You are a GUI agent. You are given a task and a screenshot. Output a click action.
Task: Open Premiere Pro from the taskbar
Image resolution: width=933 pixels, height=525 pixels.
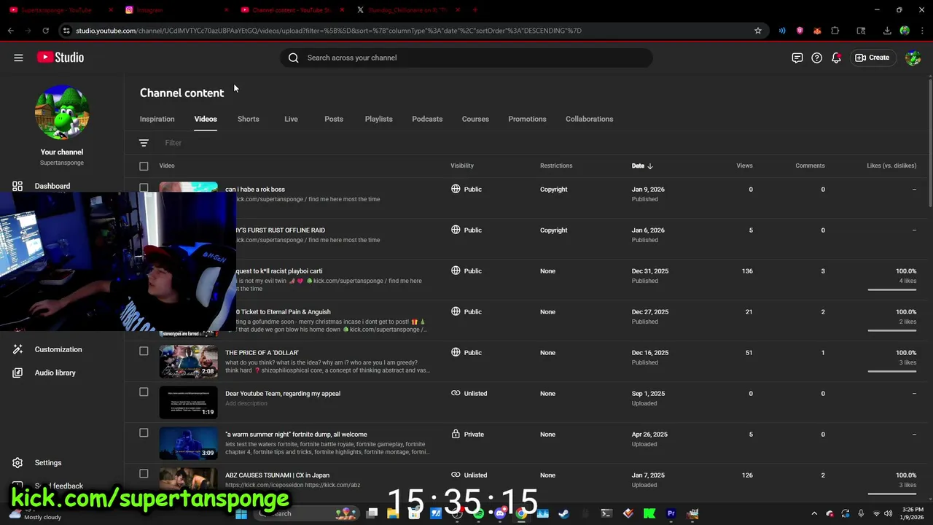tap(671, 513)
